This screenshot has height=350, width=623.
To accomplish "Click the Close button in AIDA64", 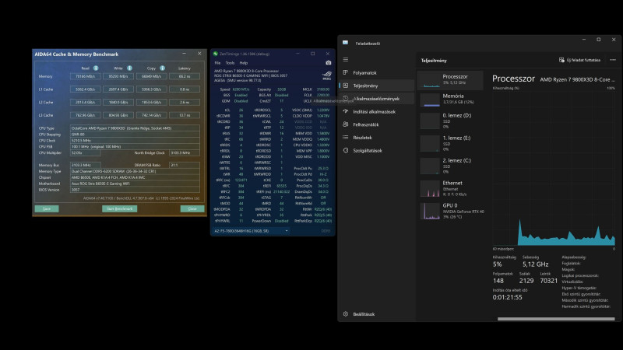I will pyautogui.click(x=192, y=208).
